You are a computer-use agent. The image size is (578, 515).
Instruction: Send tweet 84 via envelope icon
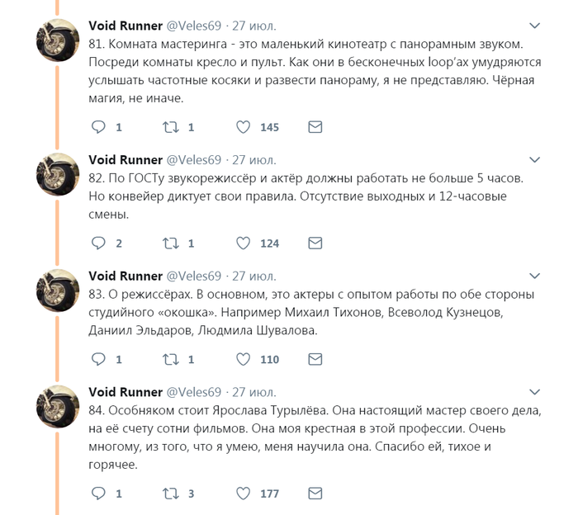315,494
